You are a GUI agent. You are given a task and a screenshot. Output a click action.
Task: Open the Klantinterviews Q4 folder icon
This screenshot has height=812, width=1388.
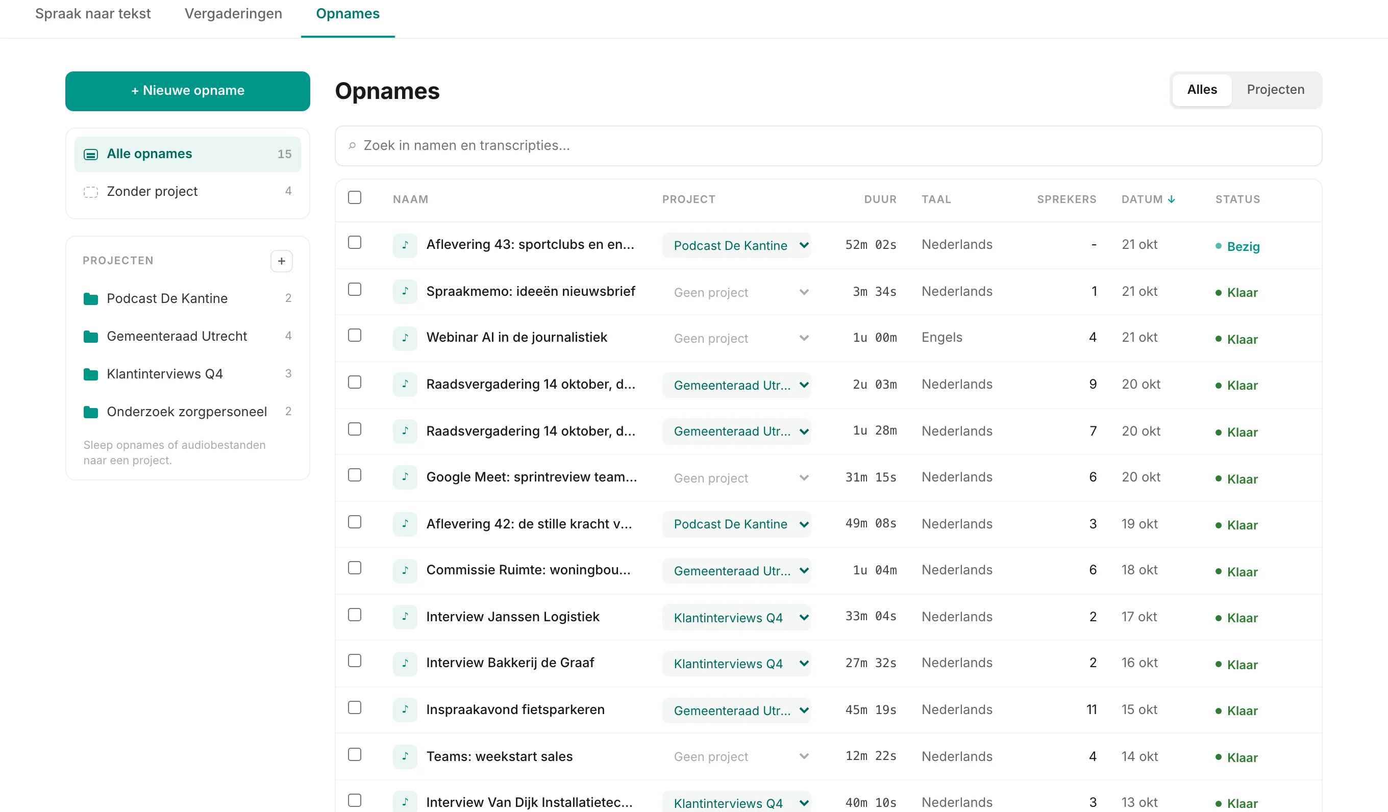91,374
